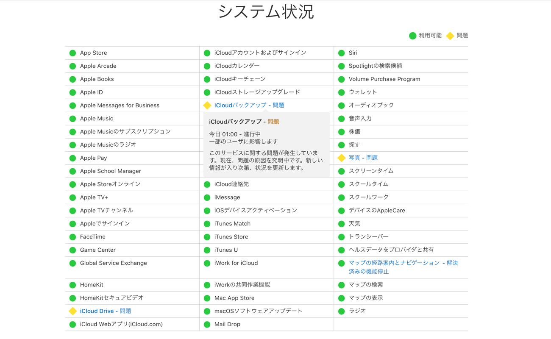This screenshot has height=339, width=551.
Task: Click the green dot next to Apple Music
Action: click(73, 119)
